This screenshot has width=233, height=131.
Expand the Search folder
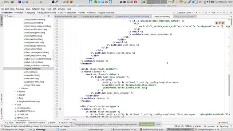[x=15, y=95]
